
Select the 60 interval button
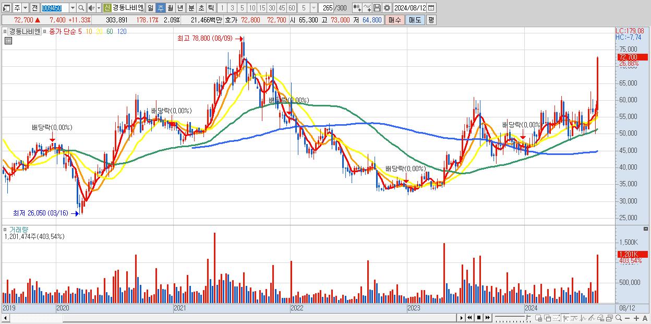click(x=292, y=8)
